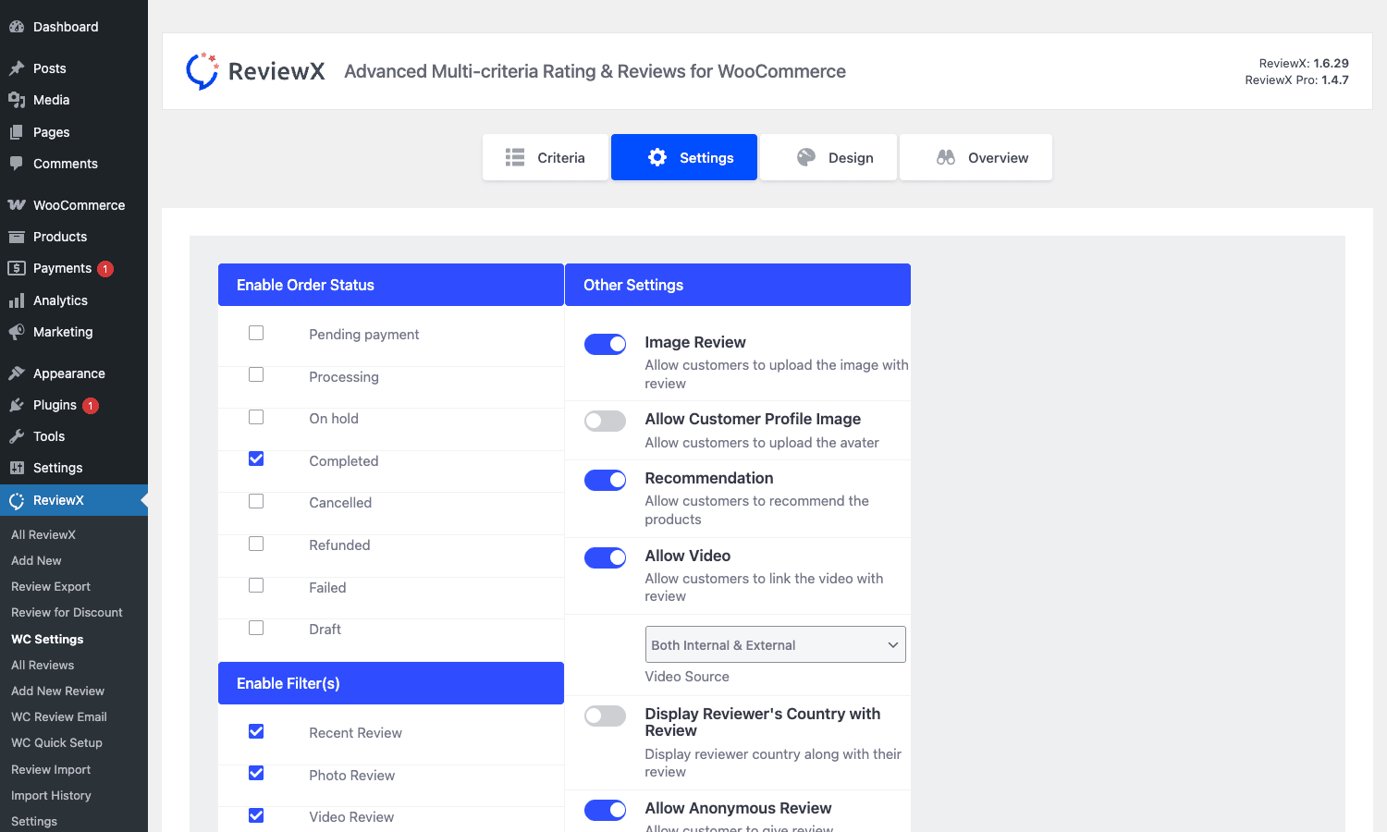The image size is (1387, 832).
Task: Check the On hold checkbox
Action: coord(256,417)
